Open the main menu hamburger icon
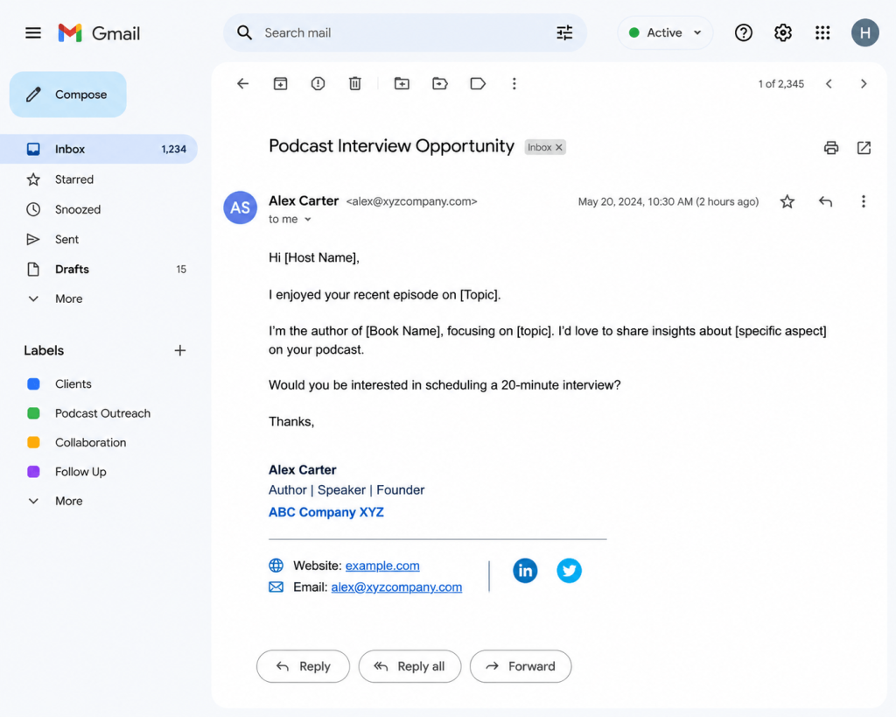 coord(33,33)
